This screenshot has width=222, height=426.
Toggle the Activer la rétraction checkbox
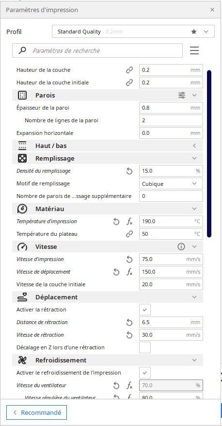145,310
